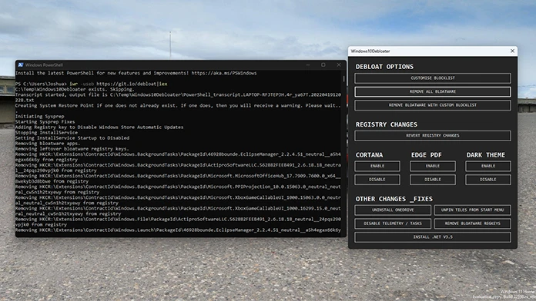Click the Edge PDF heading label
Image resolution: width=536 pixels, height=301 pixels.
pyautogui.click(x=427, y=155)
